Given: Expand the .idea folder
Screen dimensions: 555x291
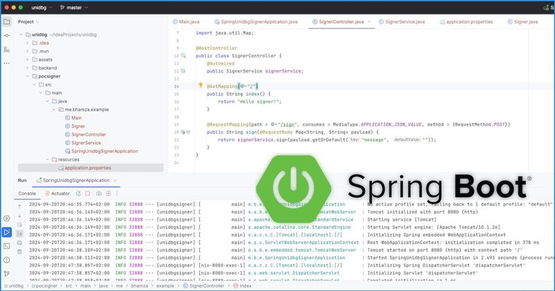Looking at the screenshot, I should (x=27, y=43).
